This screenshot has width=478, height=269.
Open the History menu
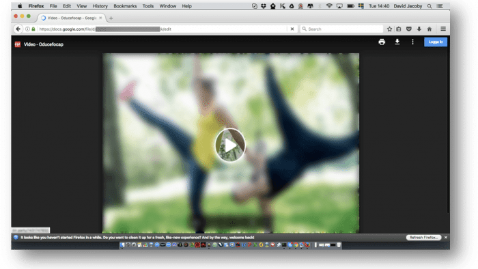coord(100,6)
